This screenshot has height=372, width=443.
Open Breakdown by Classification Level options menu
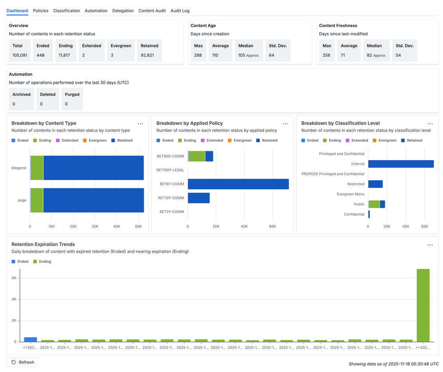point(430,124)
